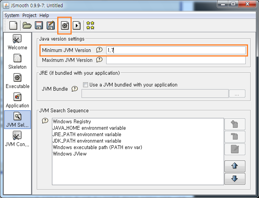Click the four yellow stars toolbar icon
259x198 pixels.
coord(90,25)
